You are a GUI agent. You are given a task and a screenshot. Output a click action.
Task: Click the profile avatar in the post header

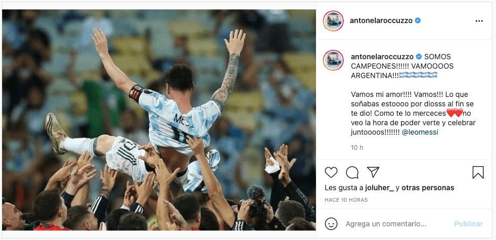(x=333, y=21)
